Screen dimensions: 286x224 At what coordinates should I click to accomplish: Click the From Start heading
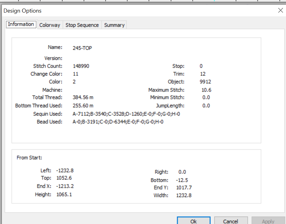(x=29, y=157)
